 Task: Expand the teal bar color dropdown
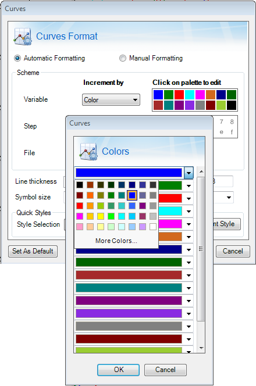click(x=189, y=288)
